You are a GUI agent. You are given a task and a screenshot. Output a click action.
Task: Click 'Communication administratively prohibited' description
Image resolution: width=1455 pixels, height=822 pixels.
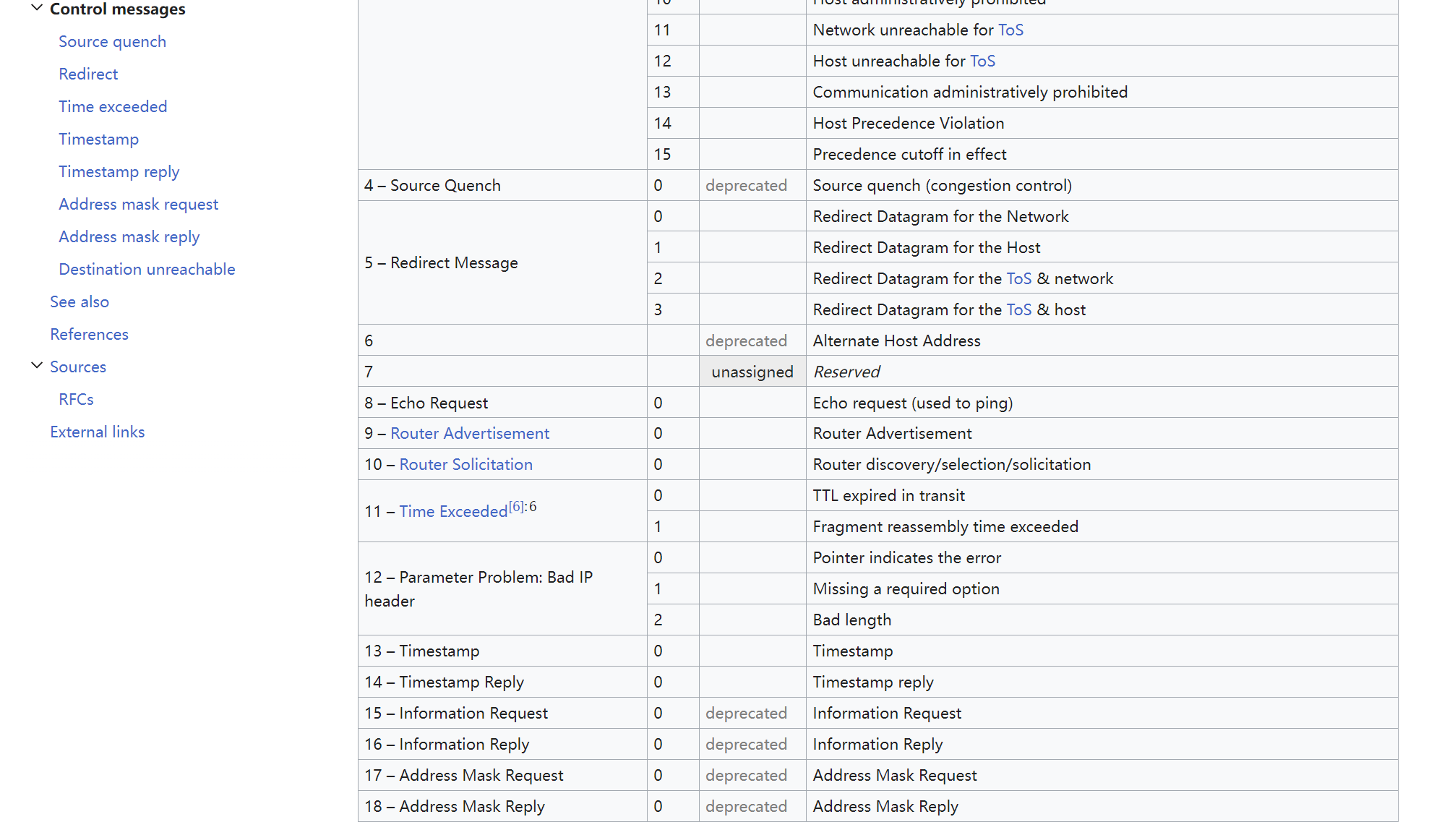[969, 92]
